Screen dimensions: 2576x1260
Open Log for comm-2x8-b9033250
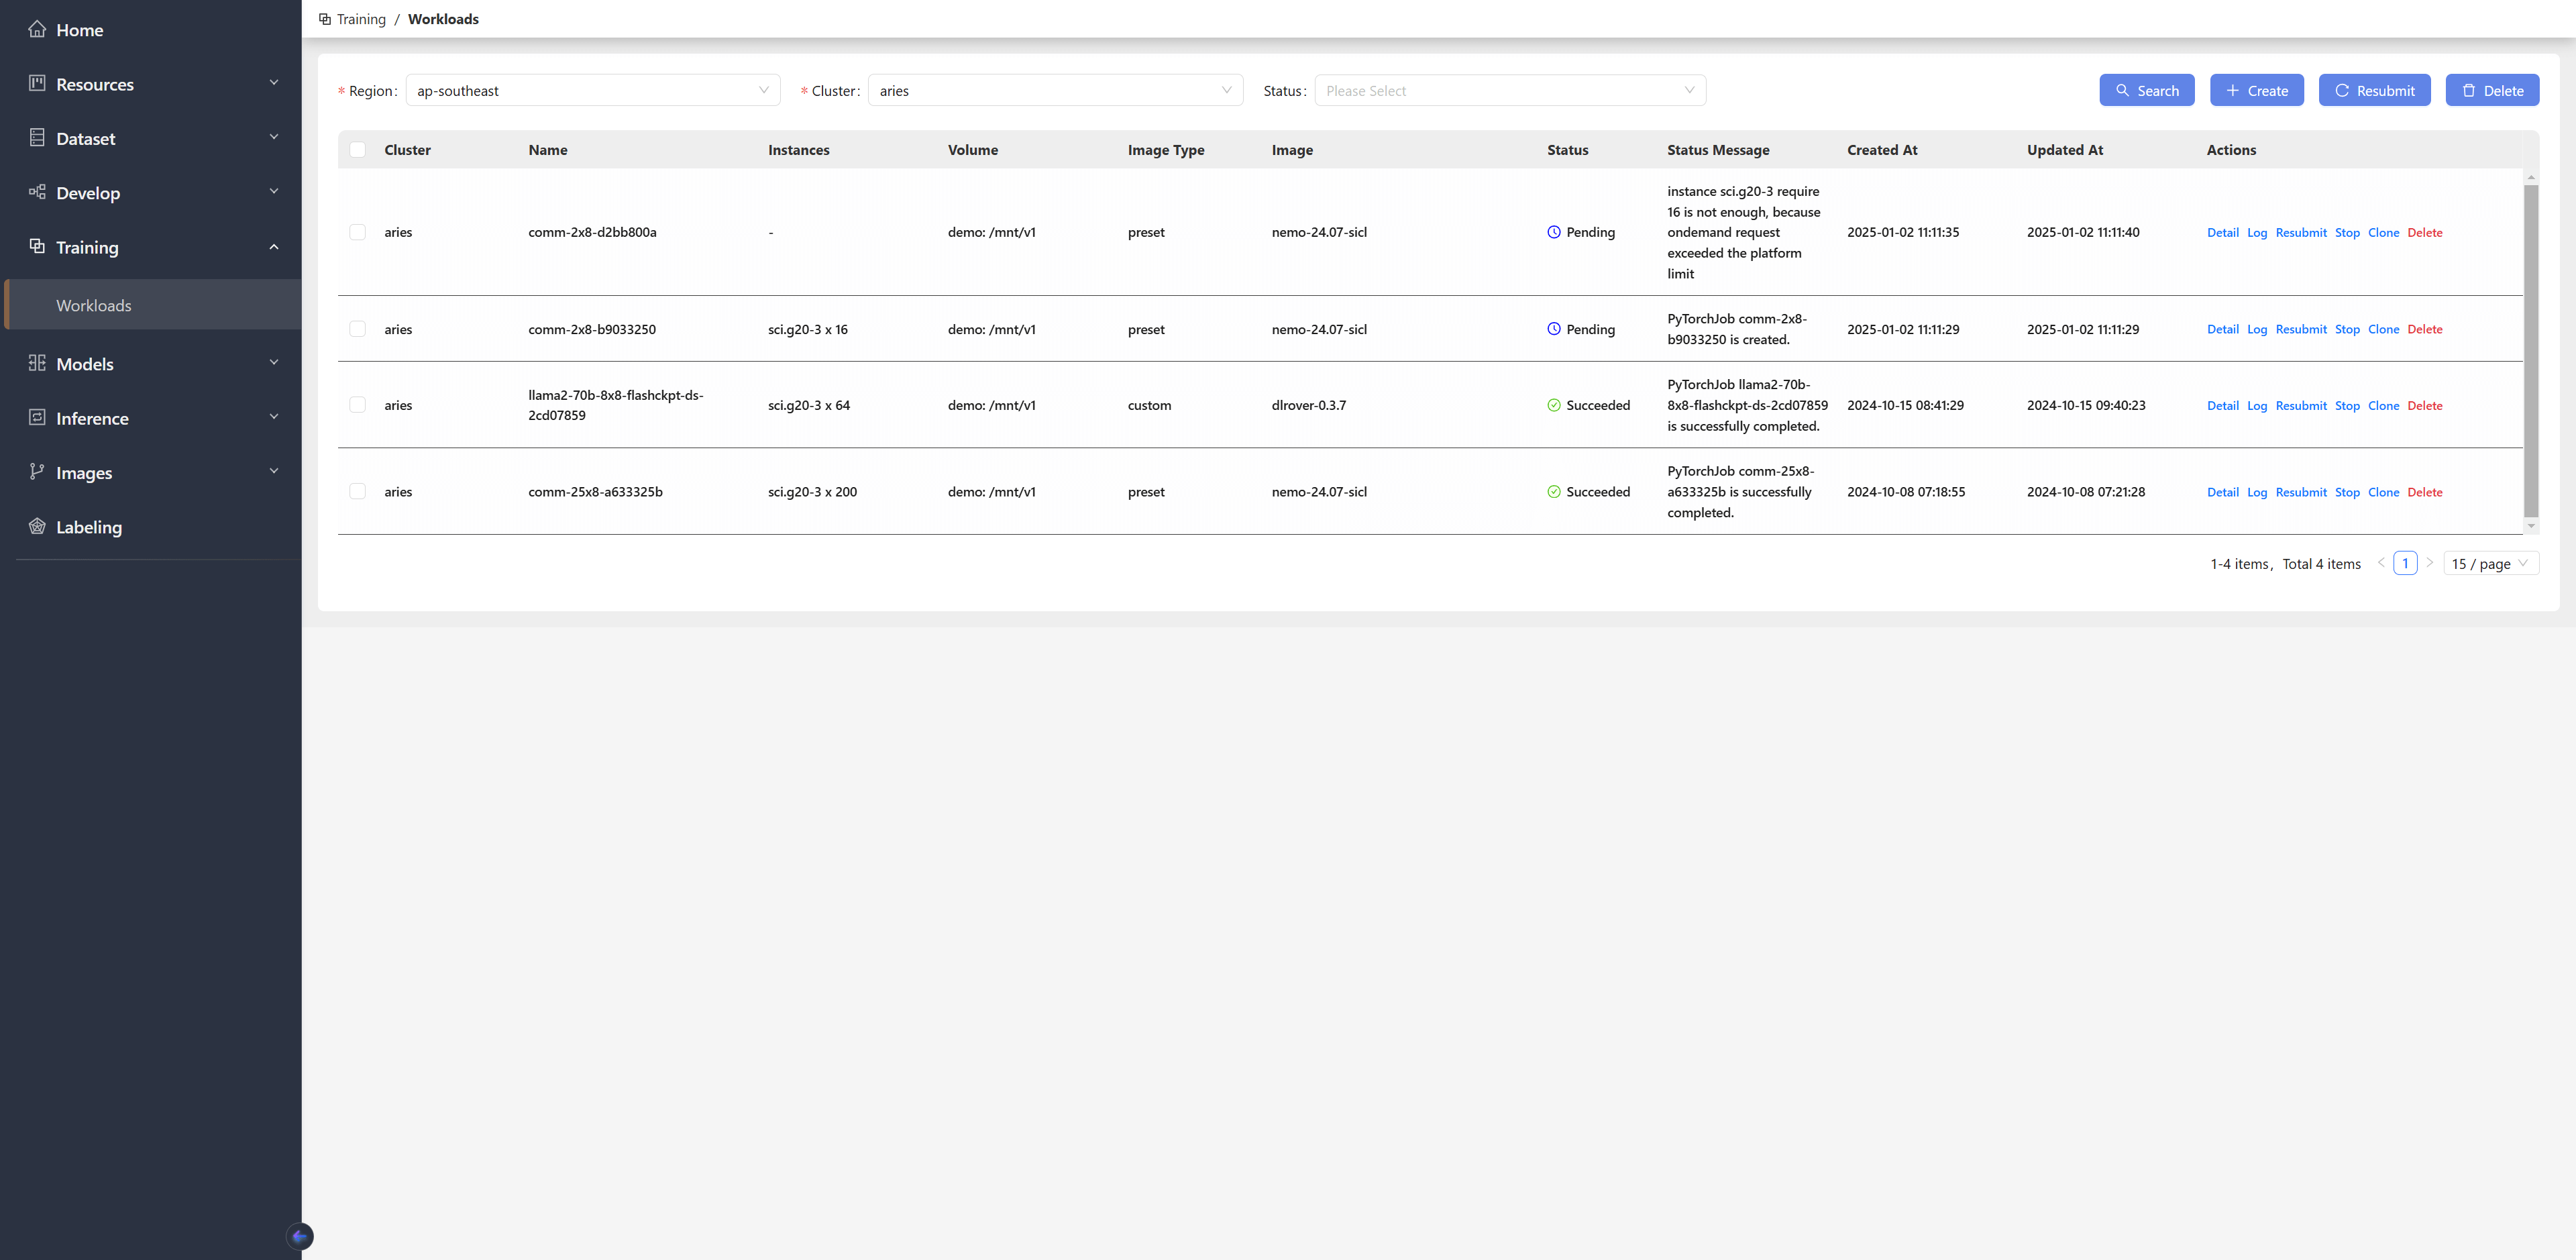pos(2257,329)
